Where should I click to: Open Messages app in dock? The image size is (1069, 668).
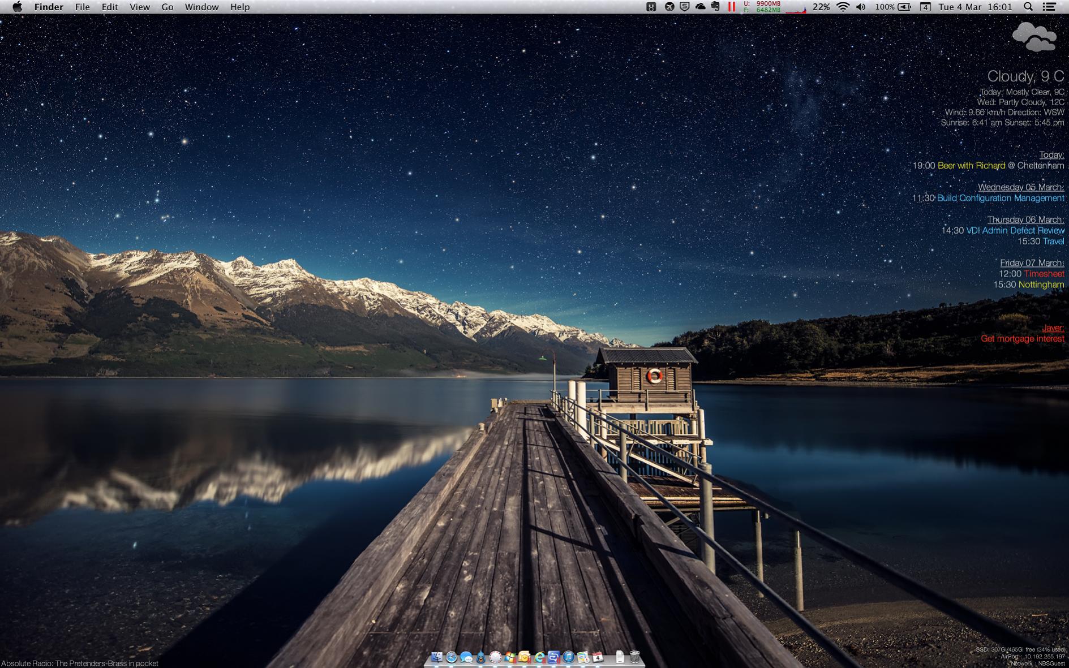[x=466, y=657]
